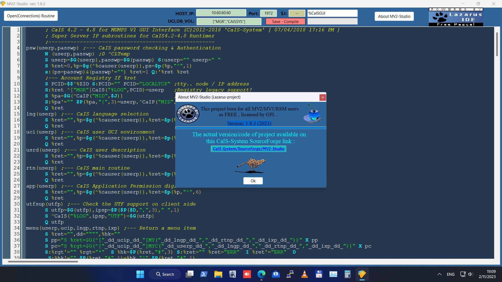Viewport: 502px width, 282px height.
Task: Click the Lazarus IDE Free Pascal banner
Action: click(456, 17)
